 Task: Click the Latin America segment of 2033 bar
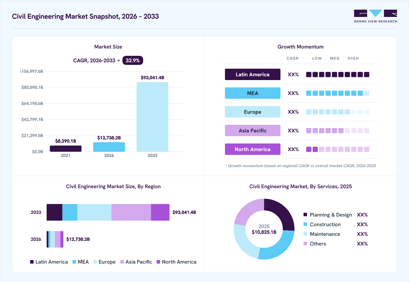[54, 212]
